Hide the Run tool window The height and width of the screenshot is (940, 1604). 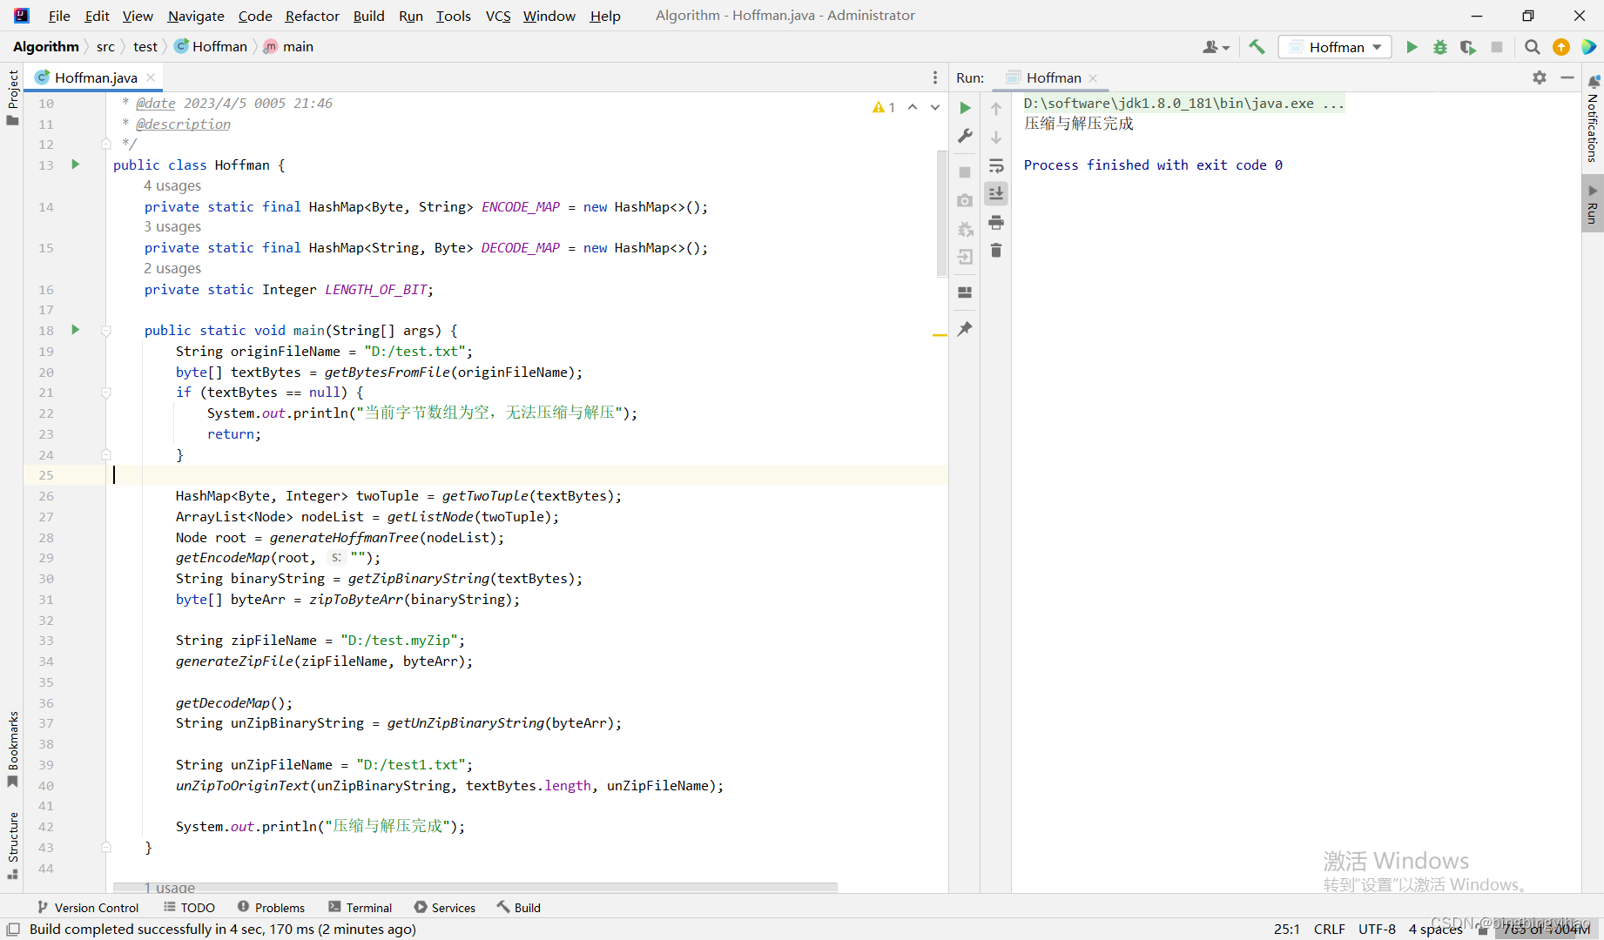click(1567, 77)
